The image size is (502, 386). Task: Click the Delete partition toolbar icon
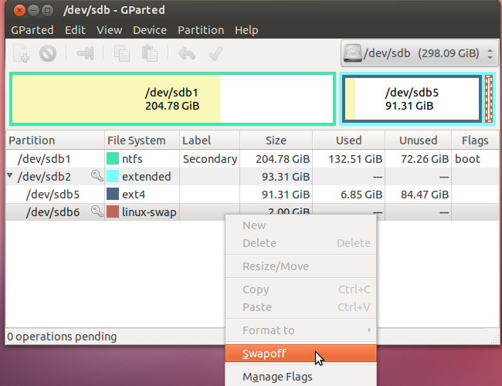48,53
